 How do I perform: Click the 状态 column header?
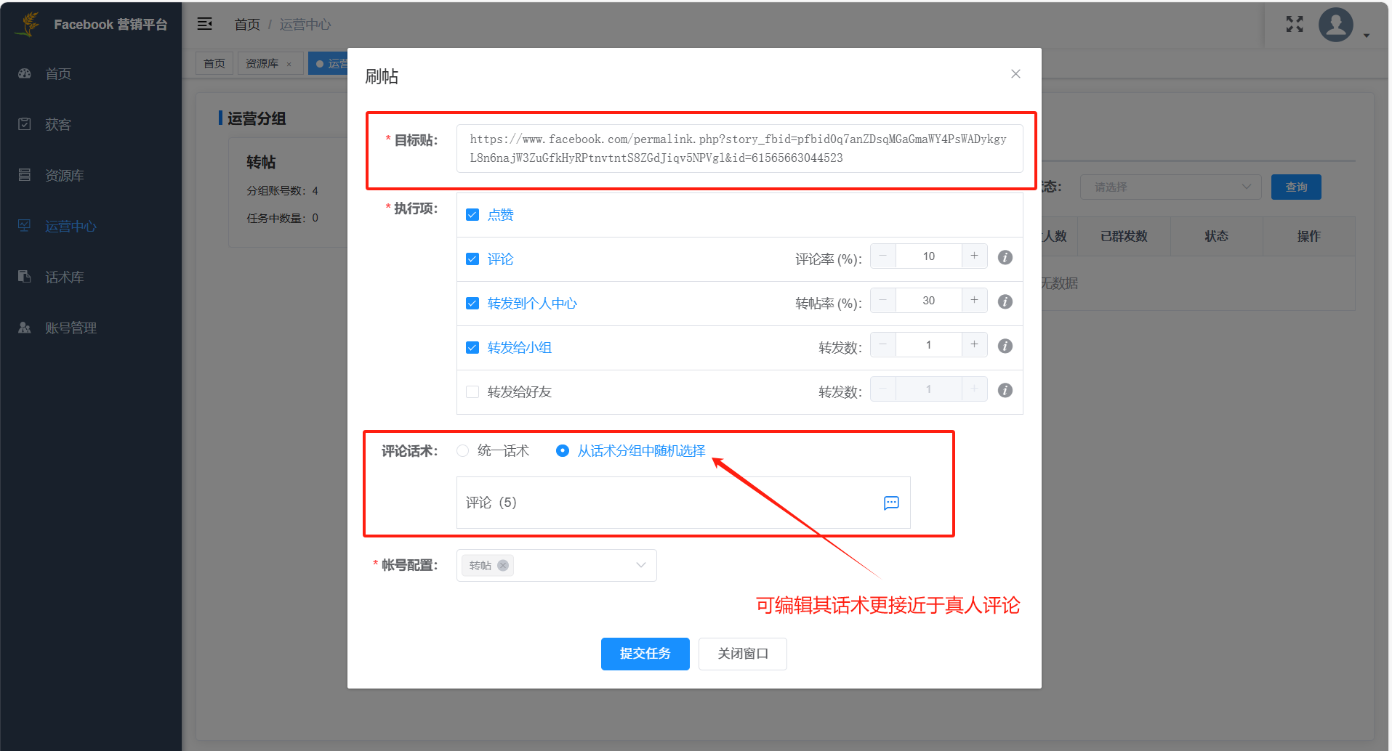[x=1216, y=236]
